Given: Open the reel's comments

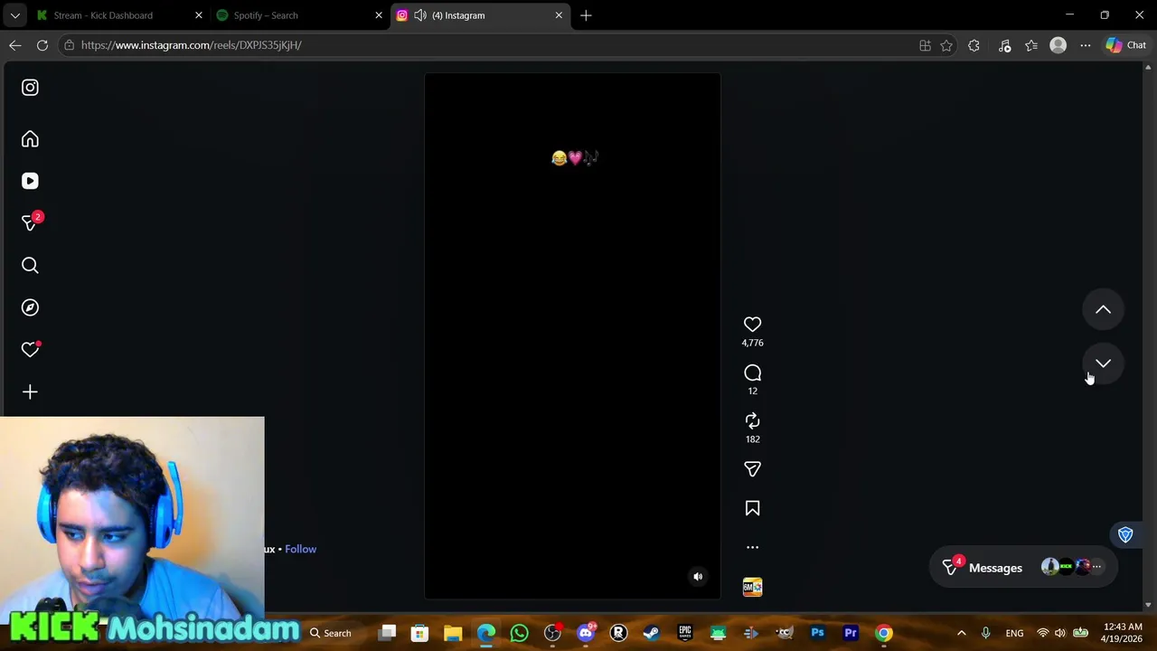Looking at the screenshot, I should pyautogui.click(x=752, y=373).
